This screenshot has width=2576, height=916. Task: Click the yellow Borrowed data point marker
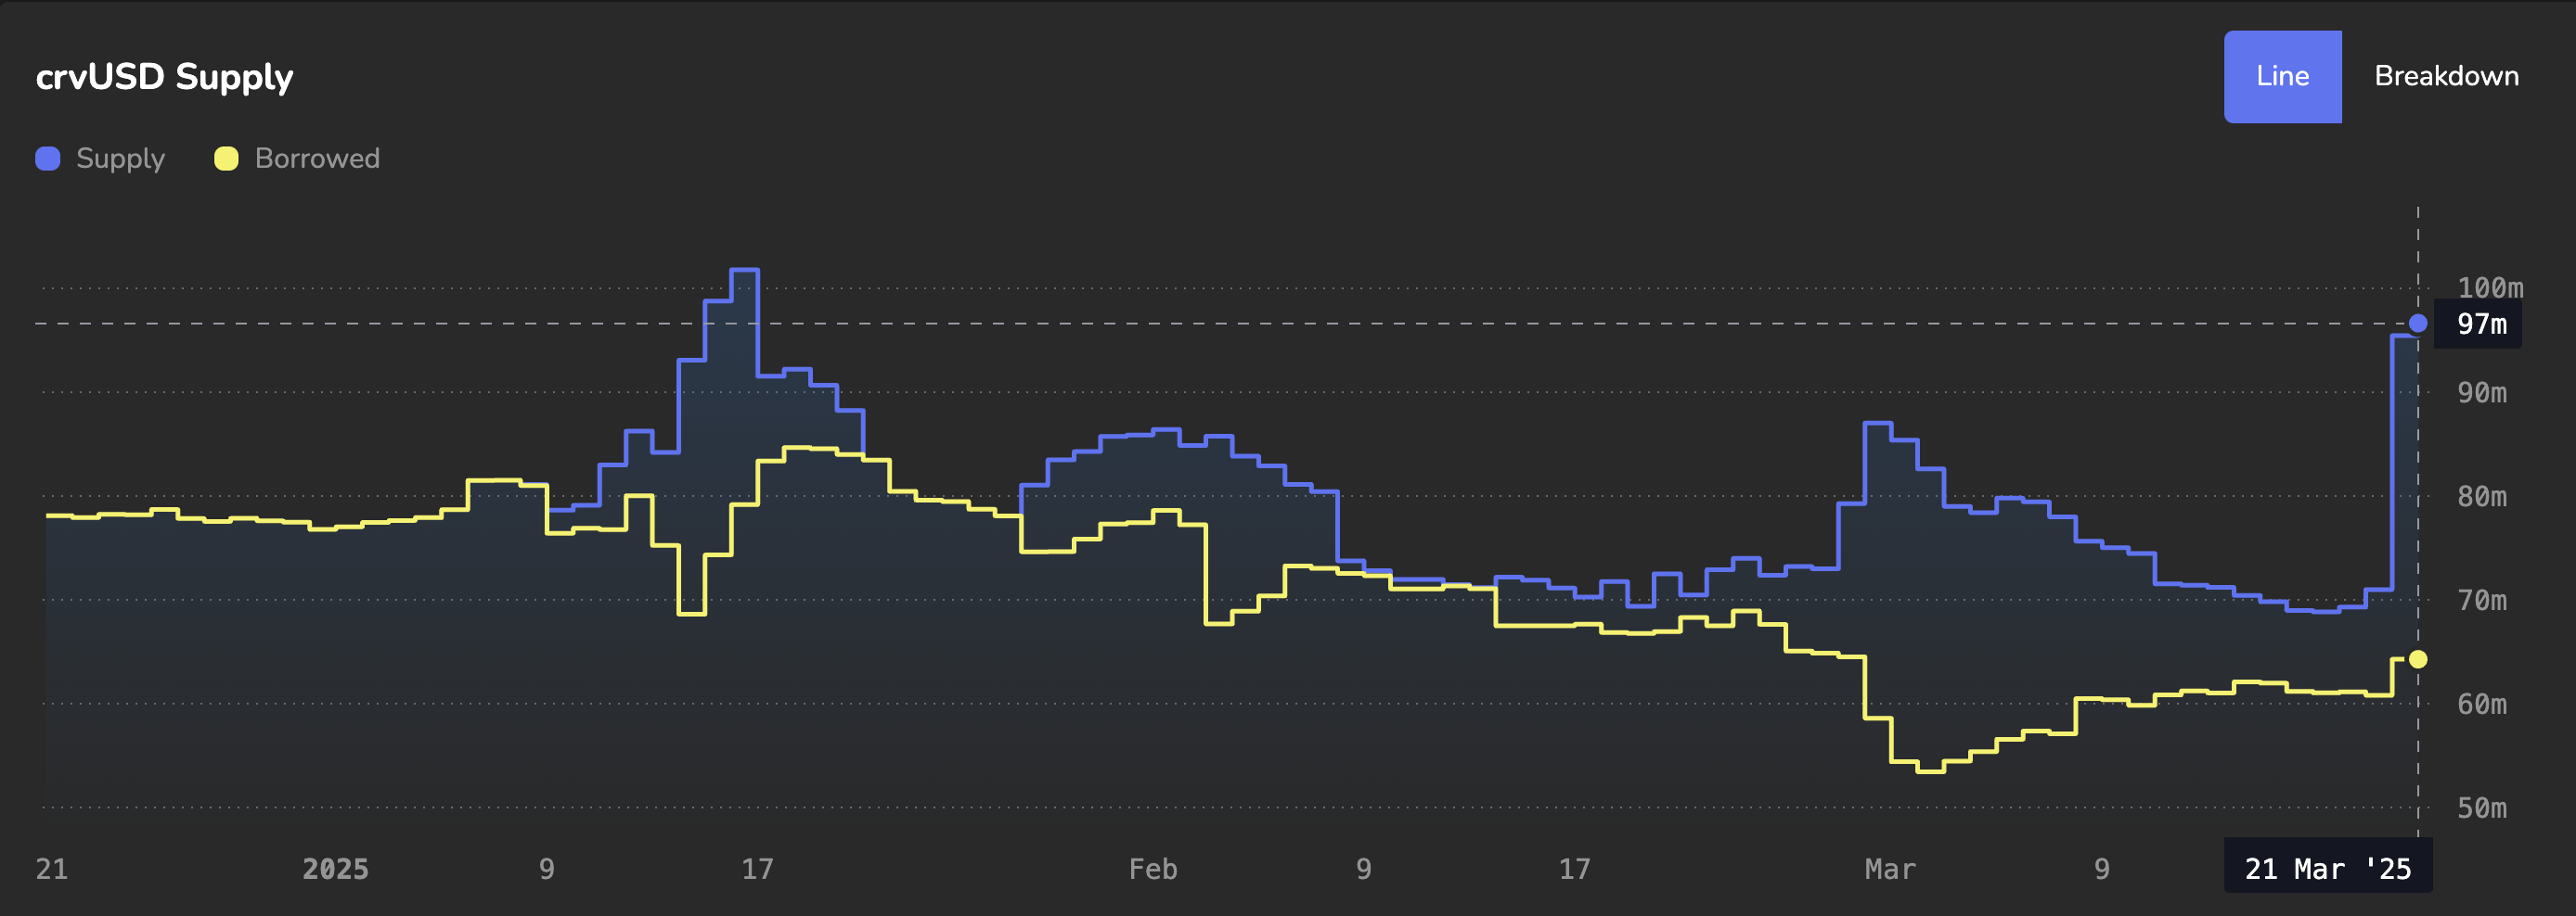click(2418, 659)
